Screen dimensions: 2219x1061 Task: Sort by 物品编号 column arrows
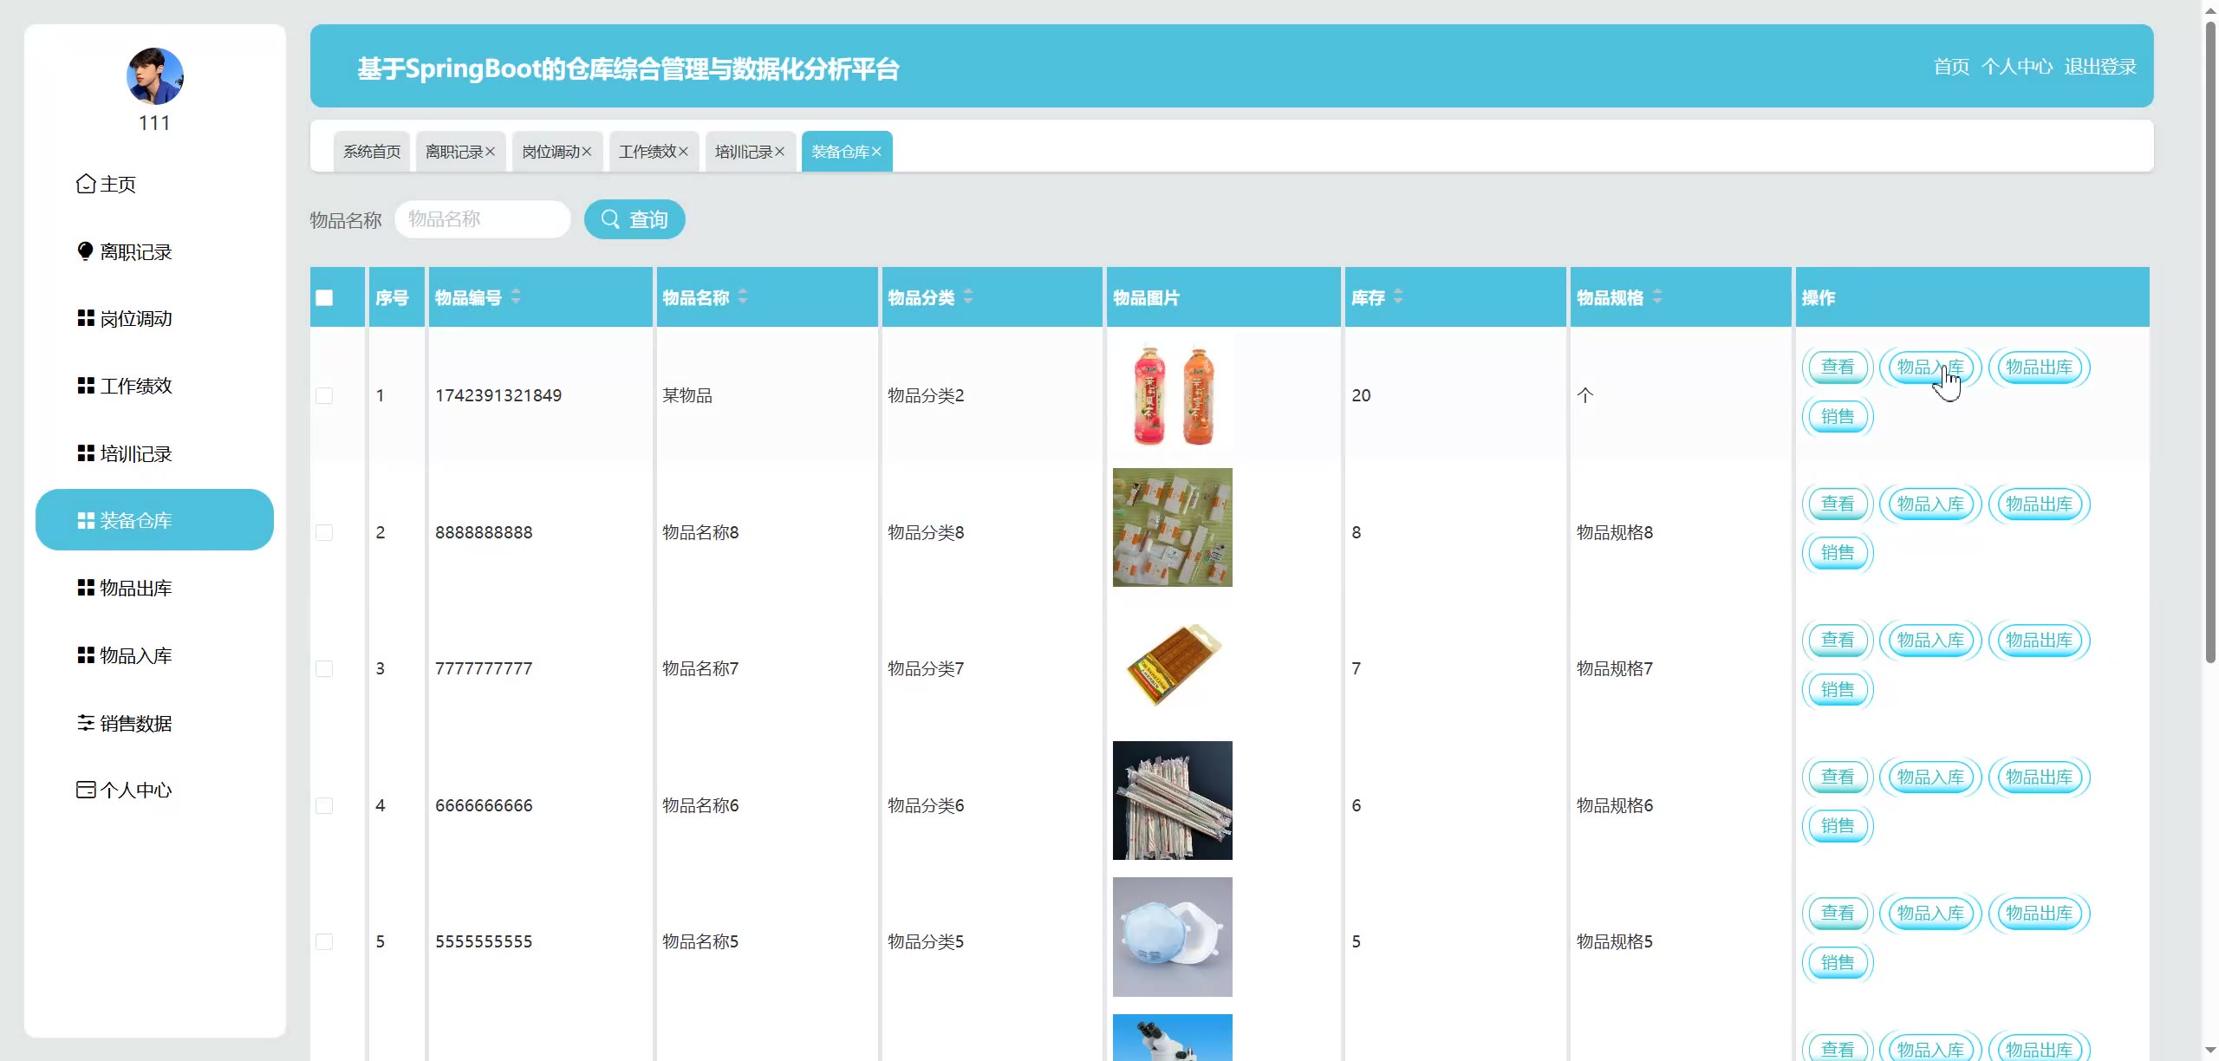coord(516,296)
